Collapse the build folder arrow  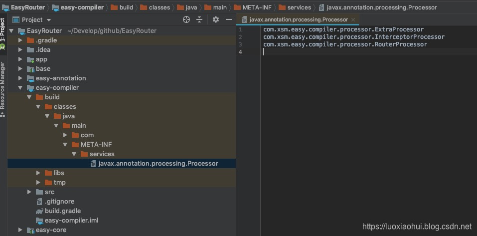[x=29, y=97]
